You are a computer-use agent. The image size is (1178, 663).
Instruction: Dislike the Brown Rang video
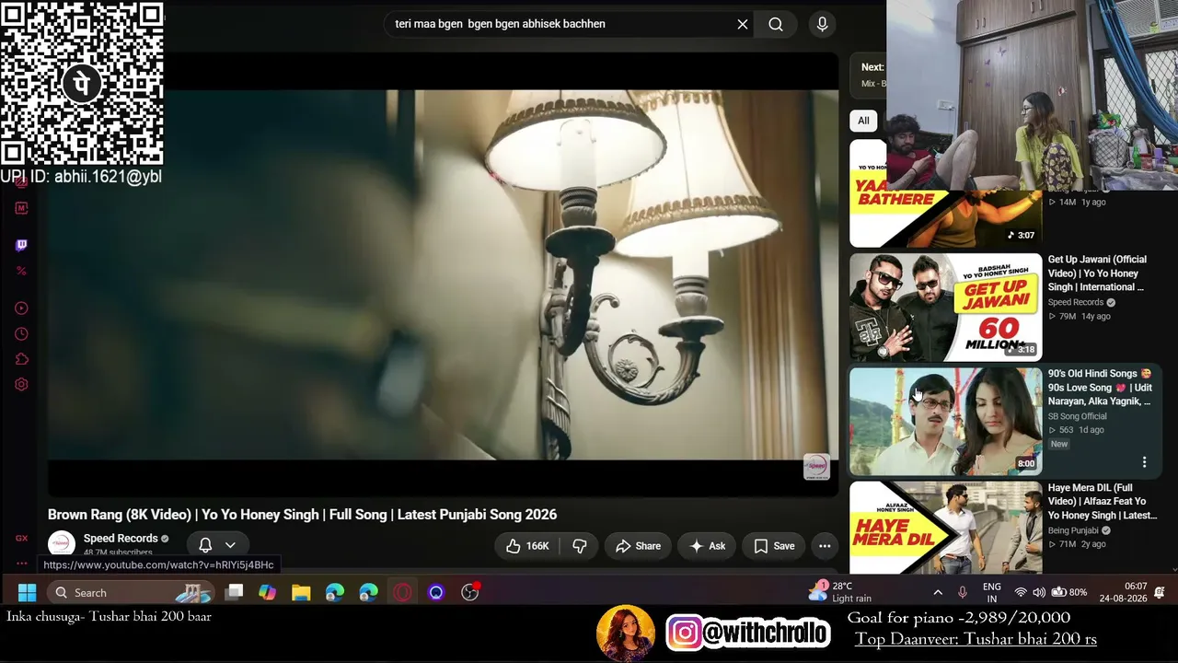pos(580,546)
